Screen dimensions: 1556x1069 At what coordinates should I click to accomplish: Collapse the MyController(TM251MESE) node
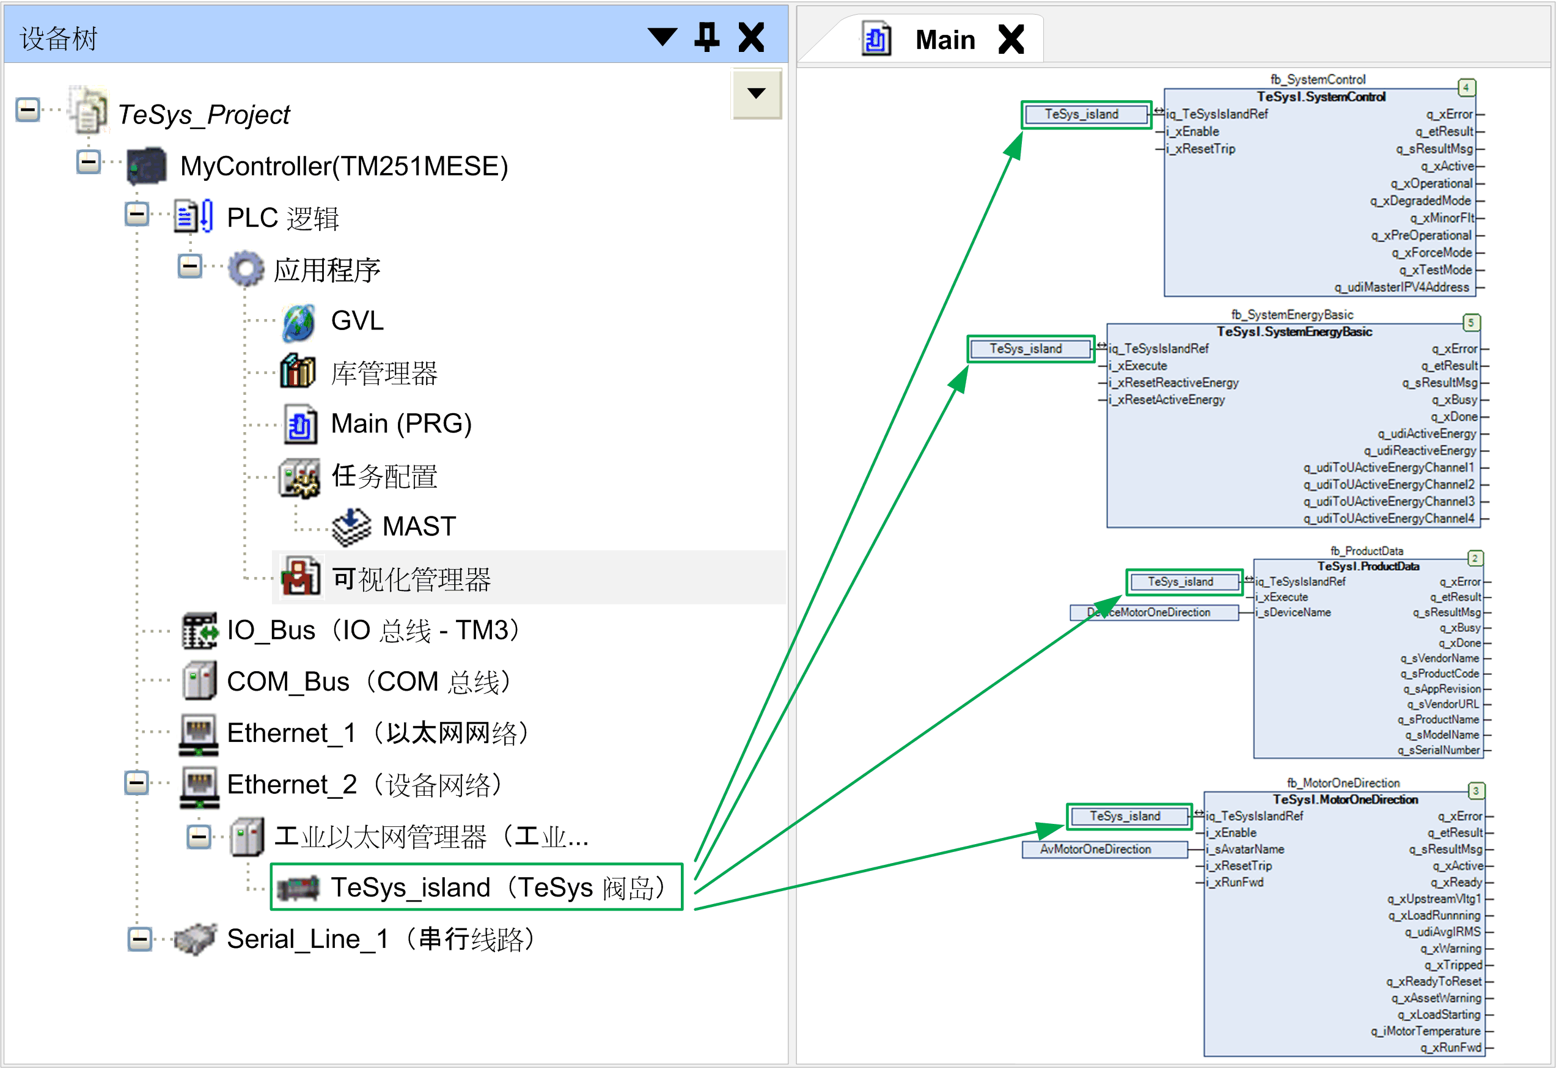click(89, 161)
